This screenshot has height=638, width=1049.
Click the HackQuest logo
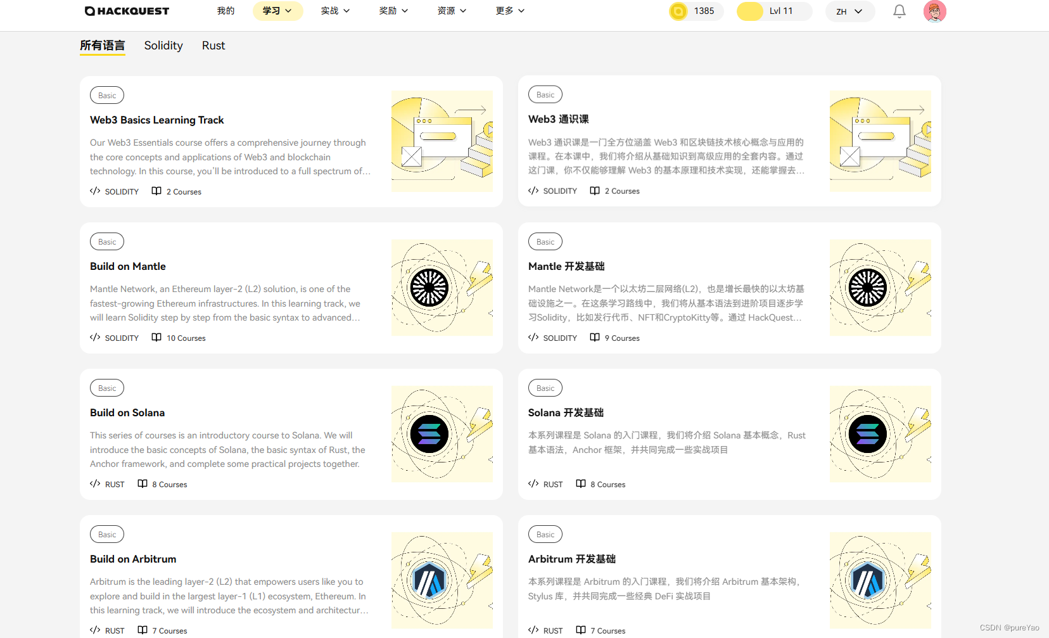pos(127,11)
